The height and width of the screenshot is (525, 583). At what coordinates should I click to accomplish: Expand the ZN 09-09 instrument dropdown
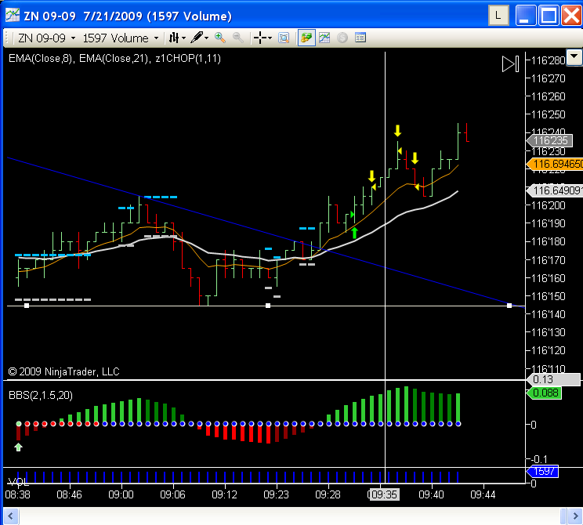[73, 38]
